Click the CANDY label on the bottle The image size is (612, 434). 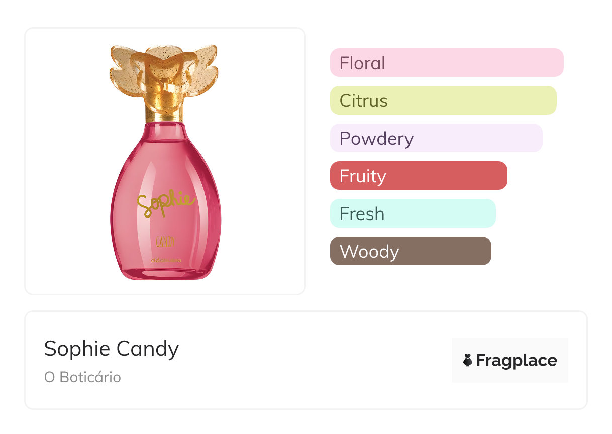pyautogui.click(x=165, y=242)
